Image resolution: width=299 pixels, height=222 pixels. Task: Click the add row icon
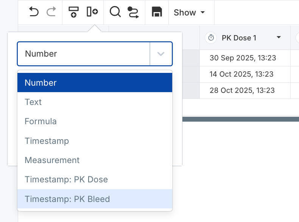coord(73,12)
